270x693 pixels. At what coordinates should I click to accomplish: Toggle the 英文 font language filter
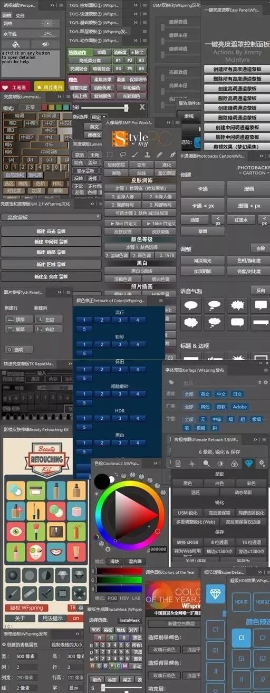tap(205, 394)
